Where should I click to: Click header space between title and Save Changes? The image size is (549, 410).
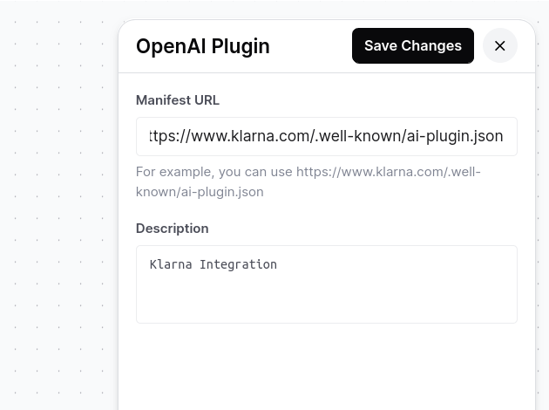coord(310,46)
